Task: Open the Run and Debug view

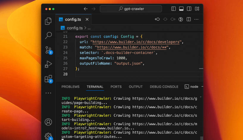Action: [x=48, y=64]
